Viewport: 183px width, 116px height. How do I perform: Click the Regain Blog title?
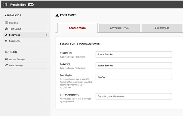[18, 5]
